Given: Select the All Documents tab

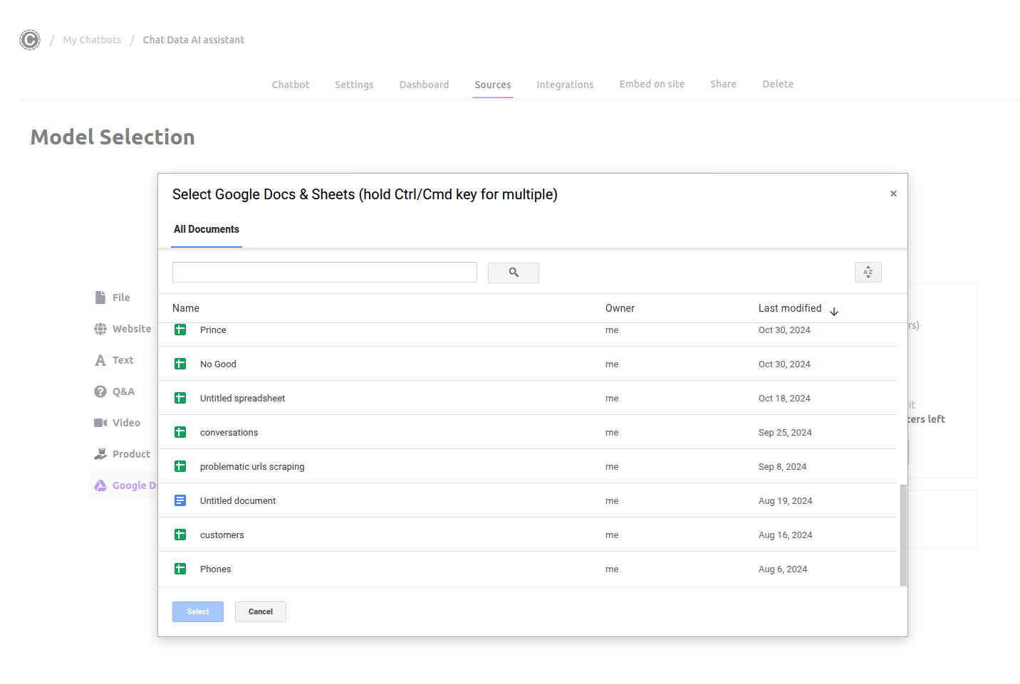Looking at the screenshot, I should click(207, 229).
